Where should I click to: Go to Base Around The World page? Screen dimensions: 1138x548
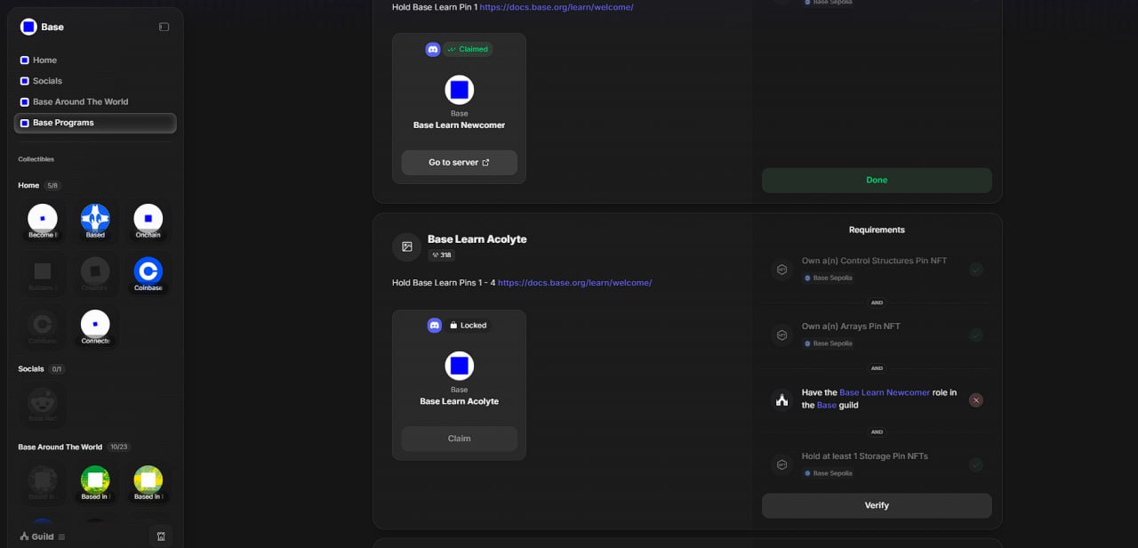tap(80, 102)
